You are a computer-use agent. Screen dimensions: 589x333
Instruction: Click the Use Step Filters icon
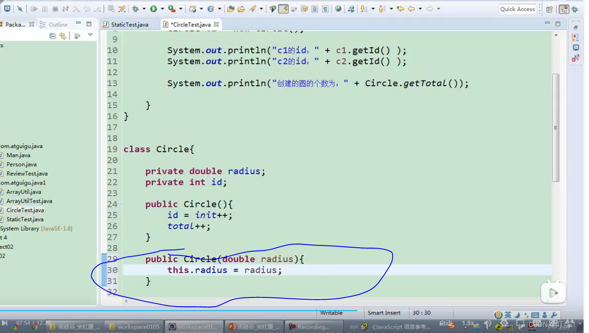(121, 9)
